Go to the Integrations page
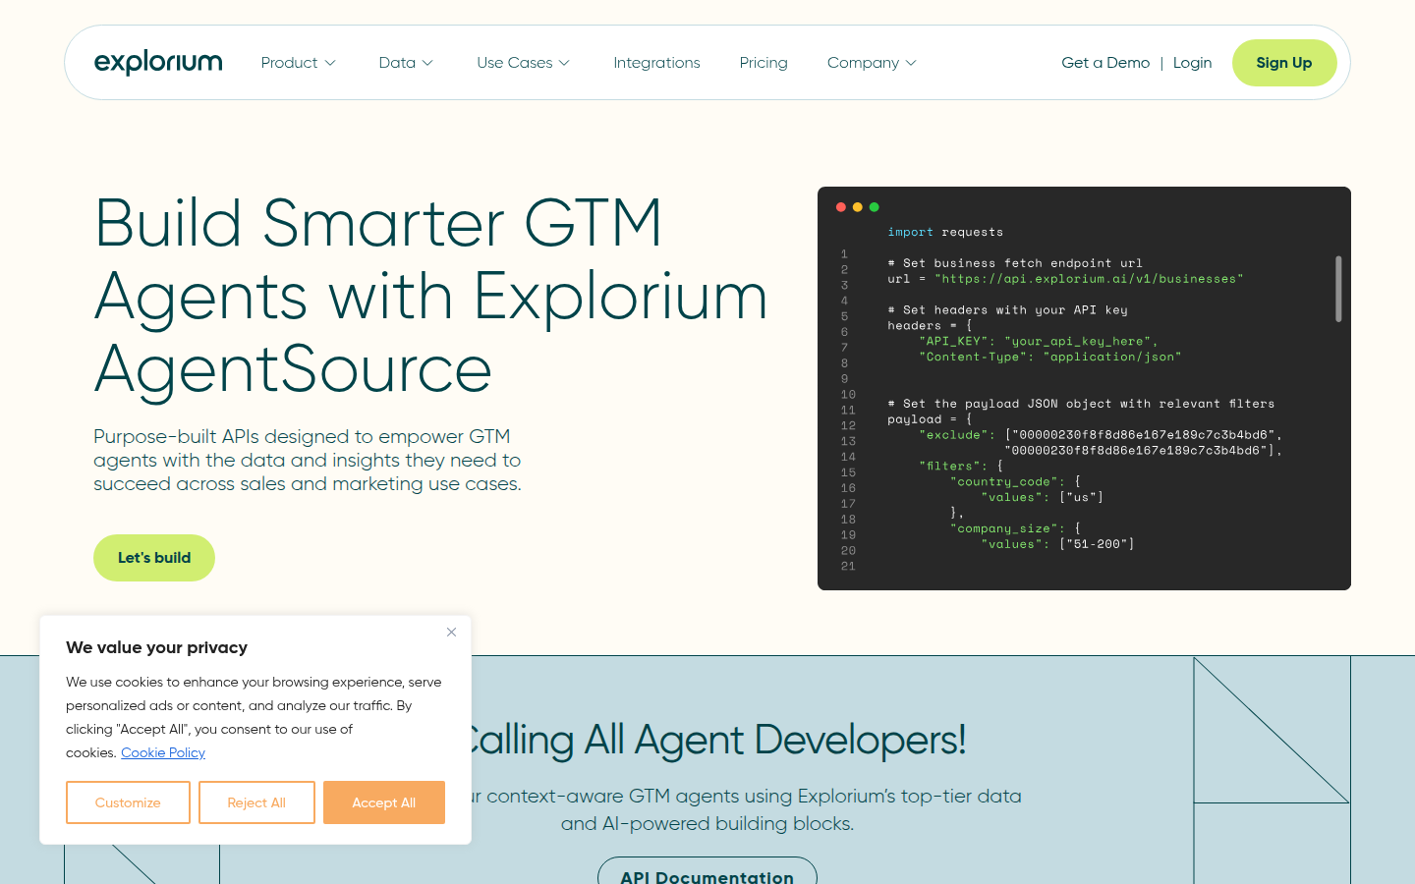Image resolution: width=1415 pixels, height=884 pixels. (x=656, y=63)
